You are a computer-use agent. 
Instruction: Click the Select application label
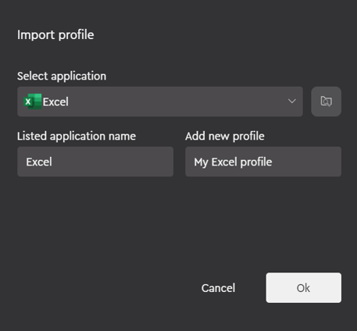tap(62, 77)
